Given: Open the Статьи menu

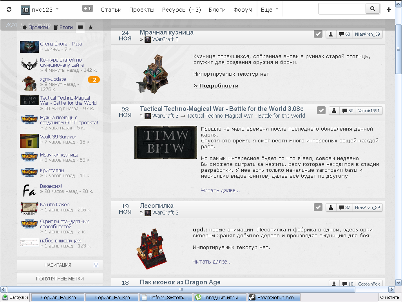Looking at the screenshot, I should [111, 10].
